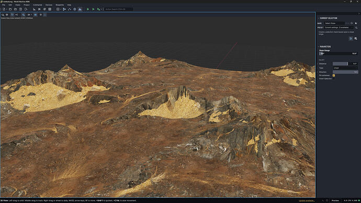Open the File menu
The width and height of the screenshot is (361, 203).
[x=4, y=5]
